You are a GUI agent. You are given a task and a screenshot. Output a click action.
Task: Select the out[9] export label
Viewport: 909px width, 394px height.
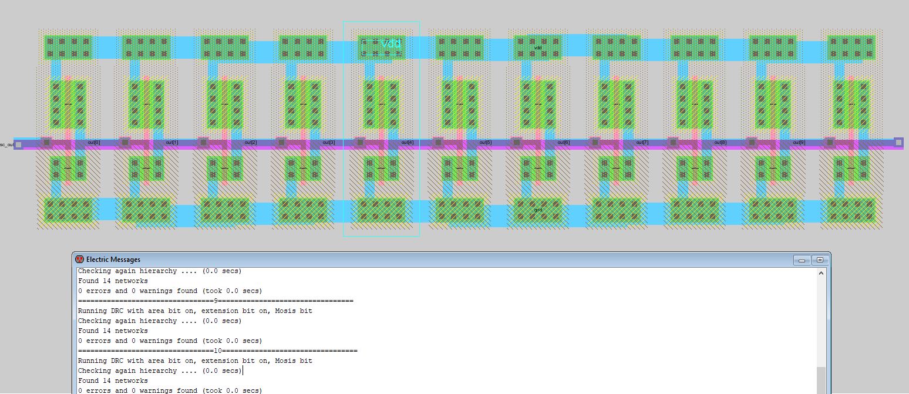799,143
